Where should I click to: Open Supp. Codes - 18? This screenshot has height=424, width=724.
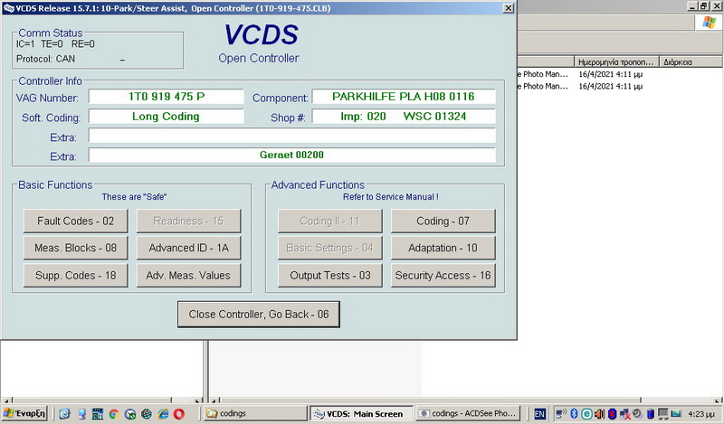(x=75, y=276)
